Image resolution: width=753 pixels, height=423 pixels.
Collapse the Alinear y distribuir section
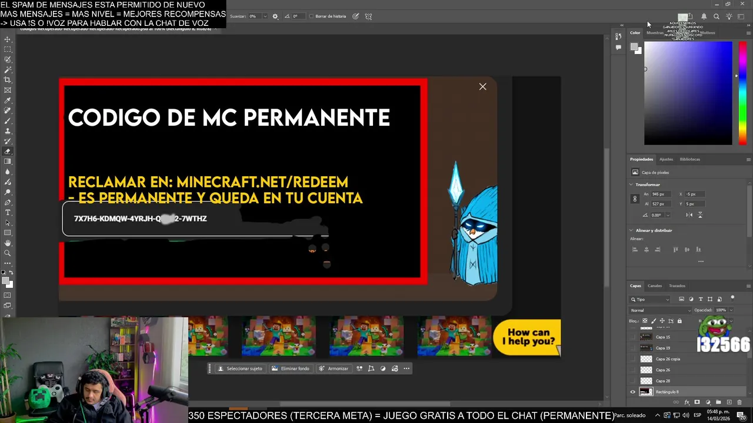[x=631, y=230]
